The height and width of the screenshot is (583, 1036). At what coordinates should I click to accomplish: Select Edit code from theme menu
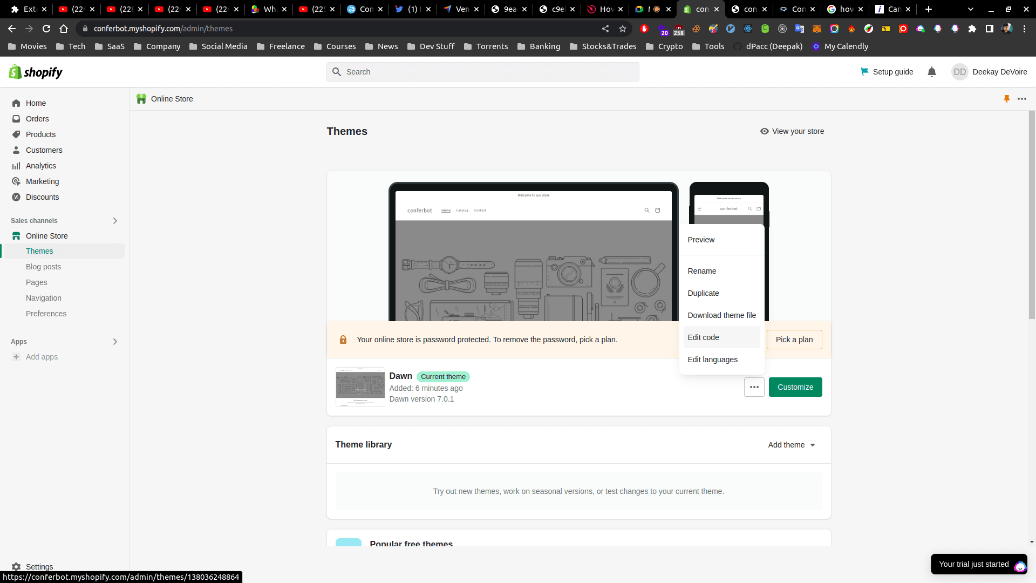[703, 337]
